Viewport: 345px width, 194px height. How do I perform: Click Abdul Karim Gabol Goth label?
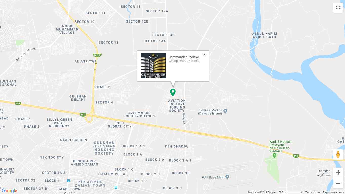click(265, 35)
